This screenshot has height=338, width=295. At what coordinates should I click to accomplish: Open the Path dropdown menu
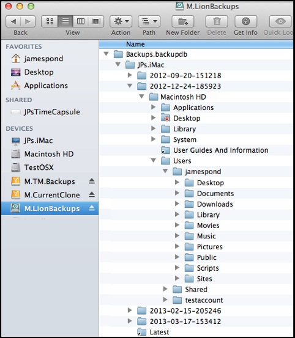[149, 21]
